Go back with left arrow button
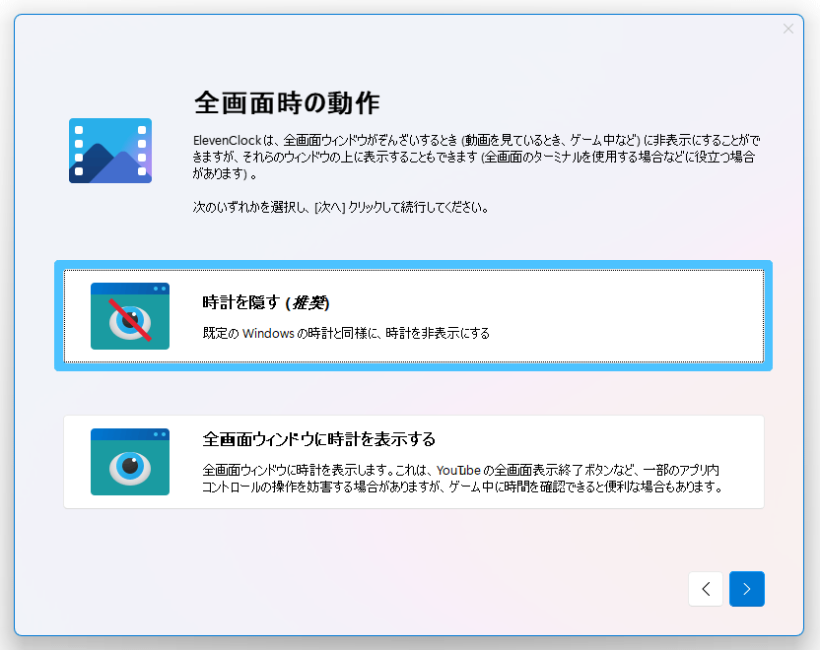 pos(706,589)
